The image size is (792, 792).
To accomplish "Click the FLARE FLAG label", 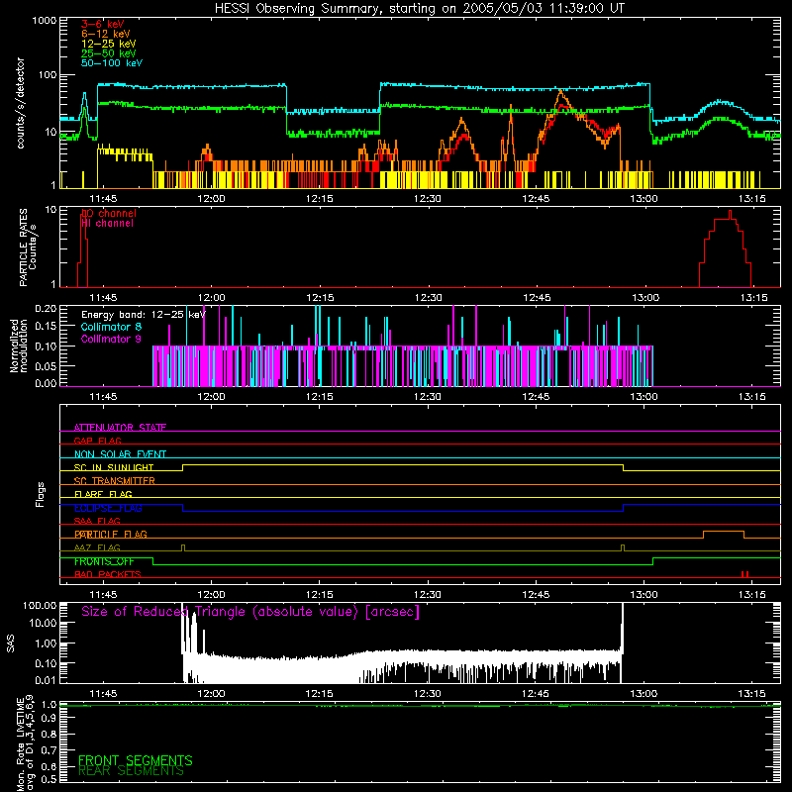I will [x=103, y=494].
